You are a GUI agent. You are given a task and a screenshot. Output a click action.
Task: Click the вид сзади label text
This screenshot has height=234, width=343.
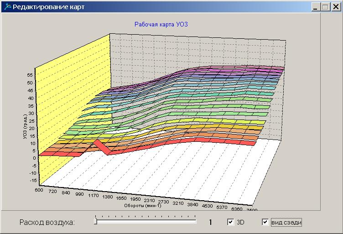[286, 223]
